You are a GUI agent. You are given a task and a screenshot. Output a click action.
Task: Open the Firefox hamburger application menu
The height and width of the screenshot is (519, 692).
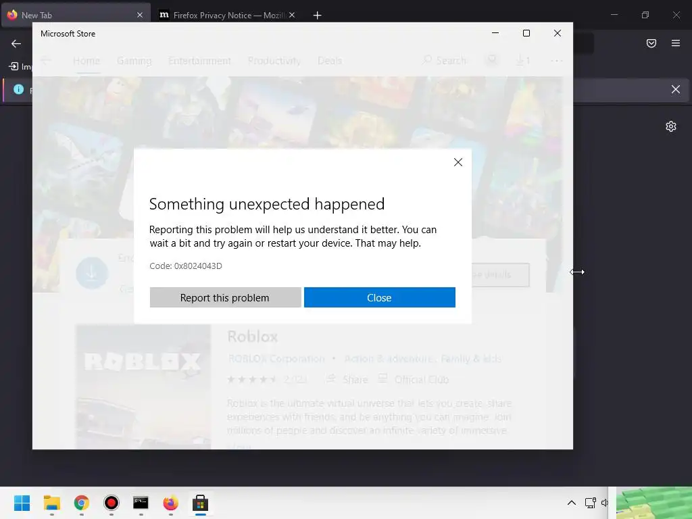[x=676, y=43]
